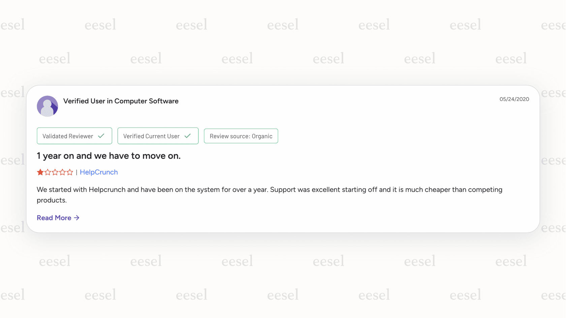
Task: Click the fifth empty star icon
Action: (x=70, y=172)
